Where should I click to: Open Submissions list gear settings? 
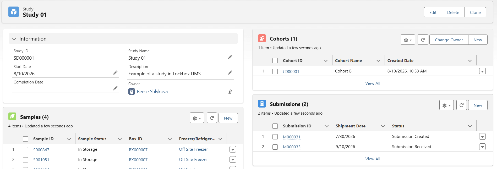click(x=446, y=105)
